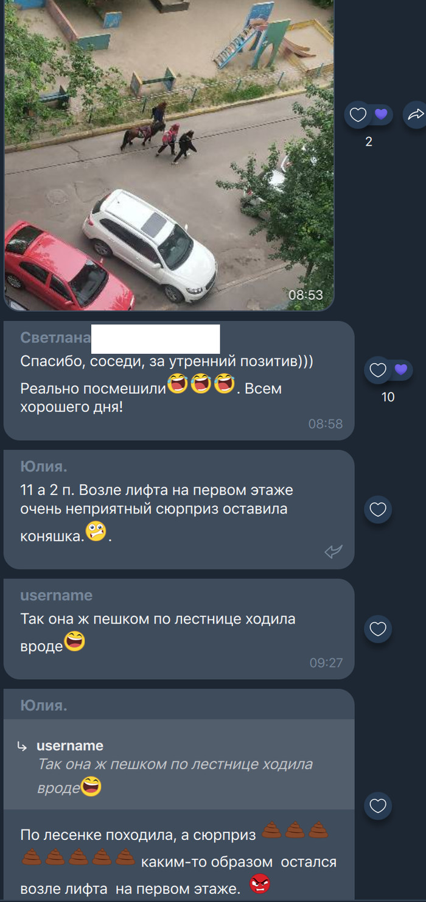Click the 09:27 timestamp on username's message
This screenshot has height=902, width=426.
(x=326, y=663)
